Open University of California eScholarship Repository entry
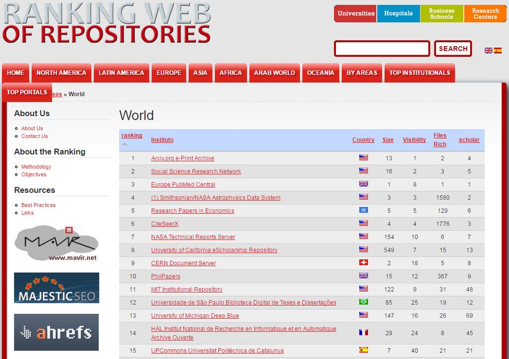This screenshot has height=359, width=509. pos(214,250)
